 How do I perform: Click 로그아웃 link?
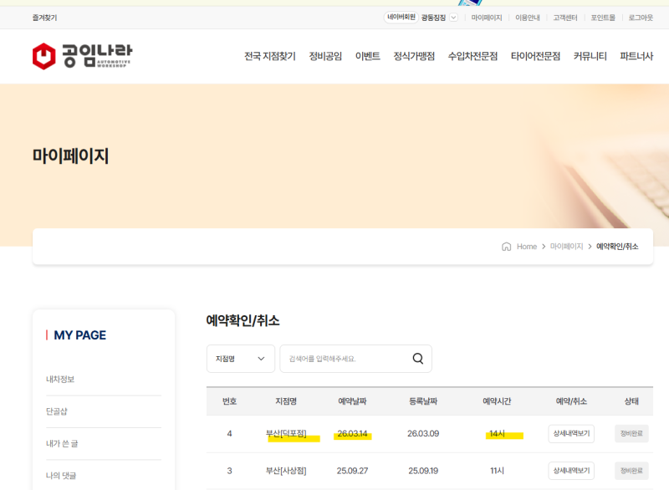641,18
